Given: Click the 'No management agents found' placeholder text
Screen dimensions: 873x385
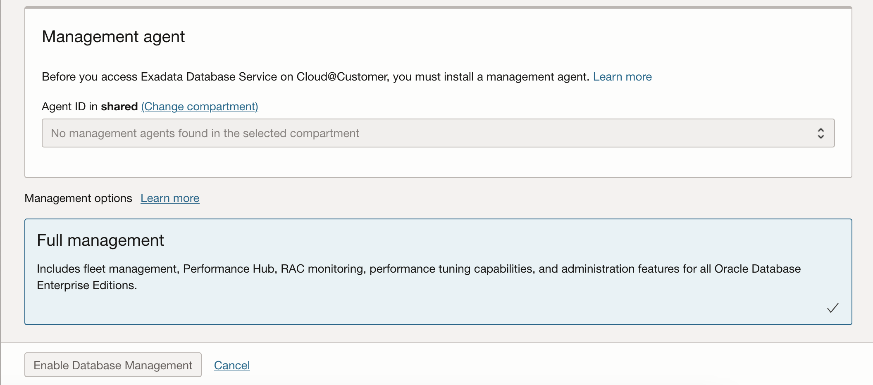Looking at the screenshot, I should coord(205,133).
